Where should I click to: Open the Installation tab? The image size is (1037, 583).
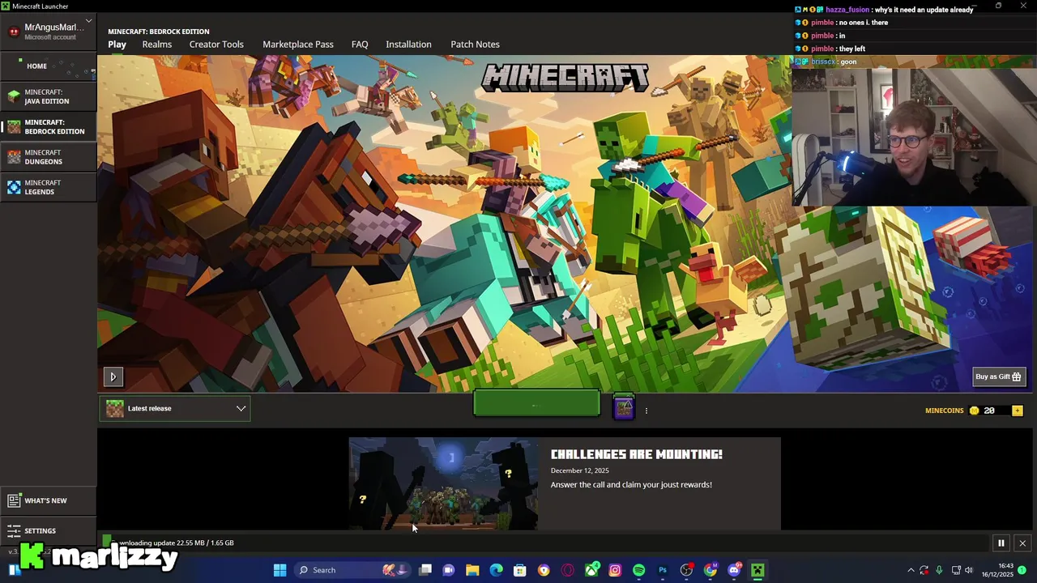pos(408,45)
